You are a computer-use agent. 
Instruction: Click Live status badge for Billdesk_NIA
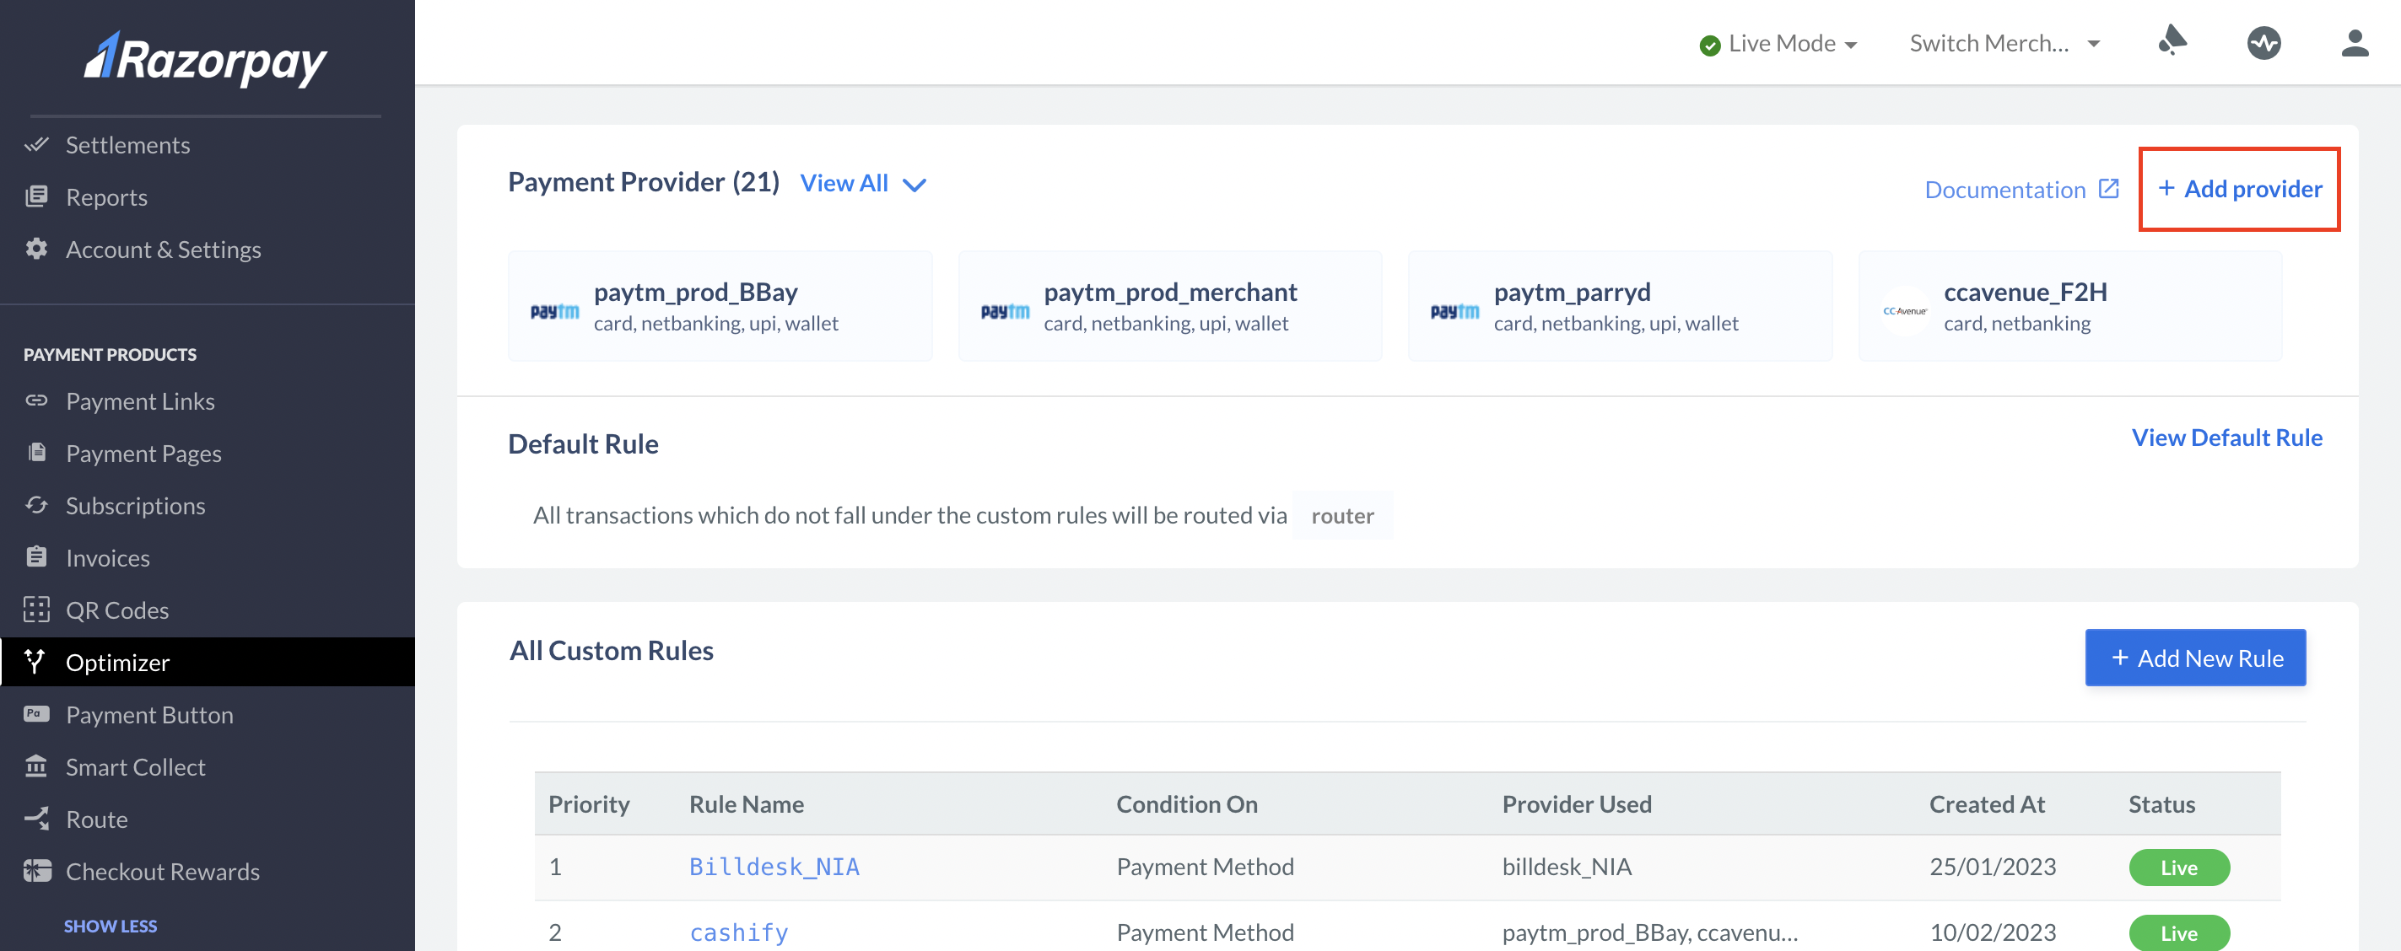tap(2179, 868)
